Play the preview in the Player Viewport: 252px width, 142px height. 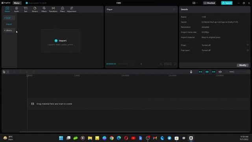pos(141,64)
